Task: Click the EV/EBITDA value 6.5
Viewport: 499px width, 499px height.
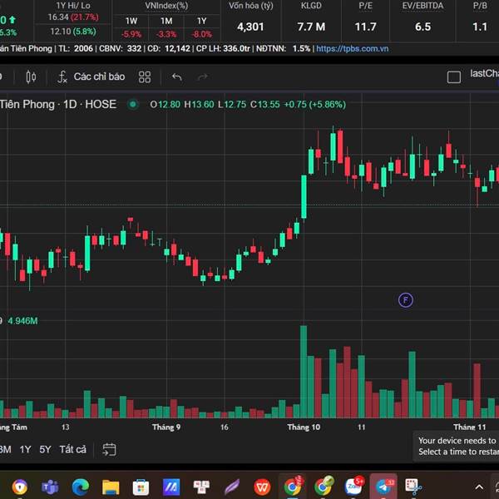Action: click(x=422, y=27)
